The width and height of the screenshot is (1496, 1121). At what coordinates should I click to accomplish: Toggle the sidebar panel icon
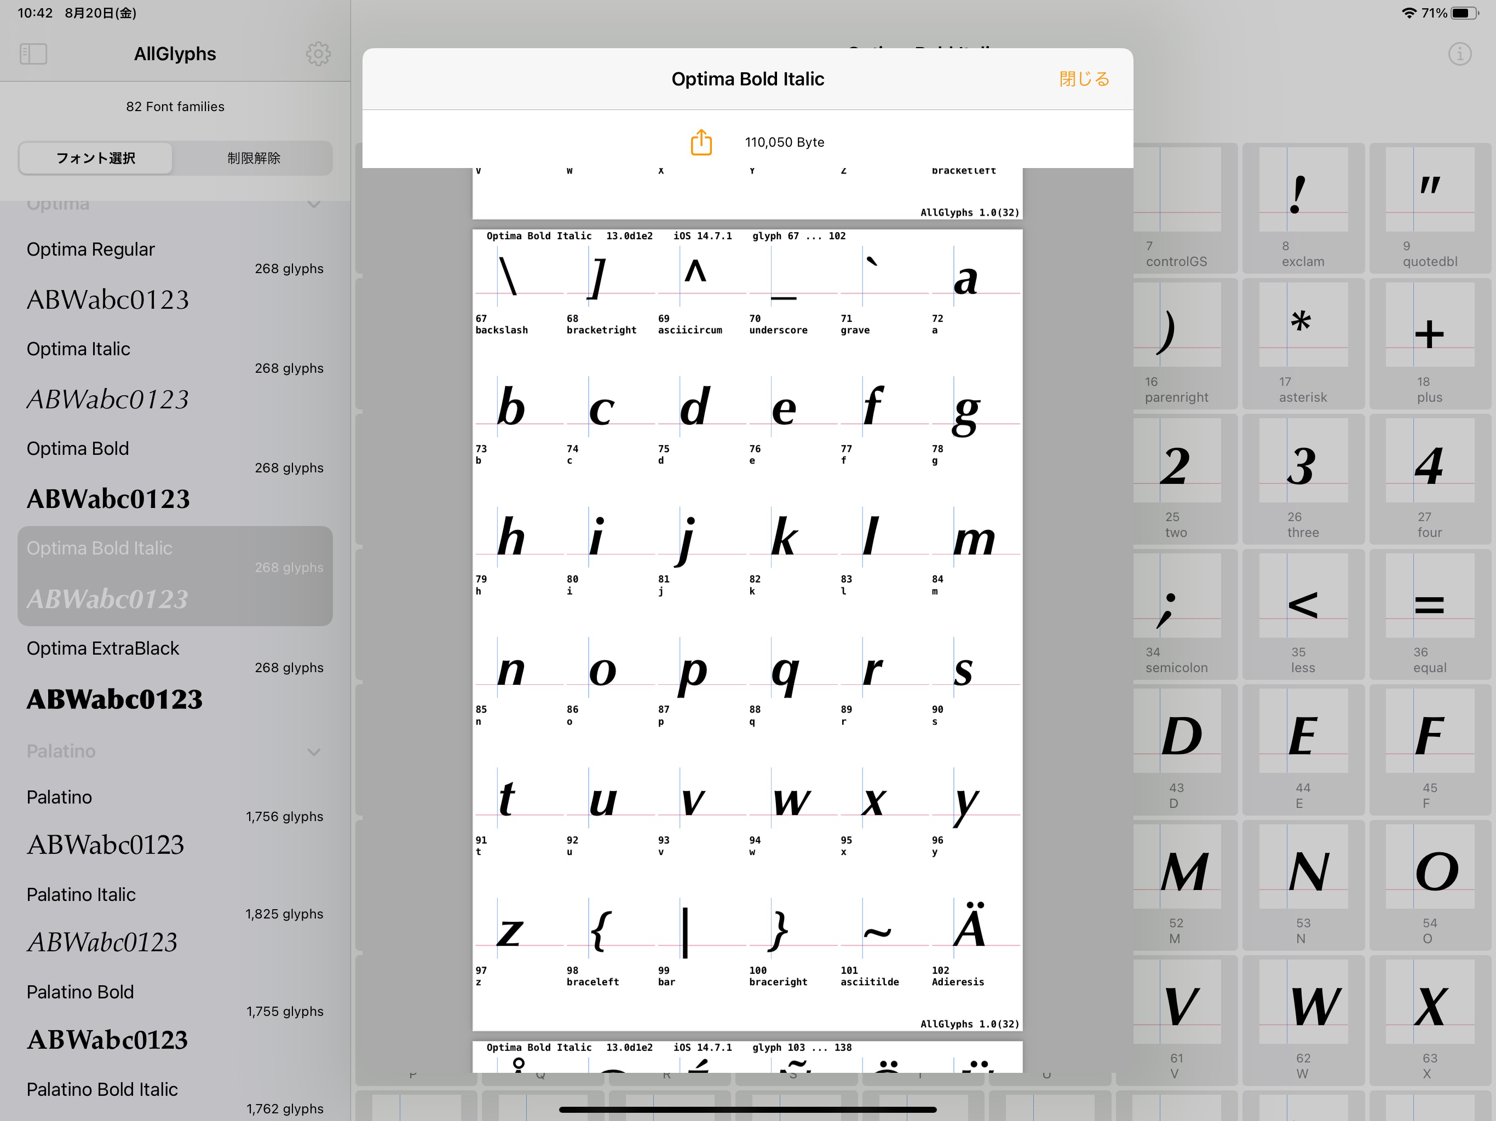point(33,54)
